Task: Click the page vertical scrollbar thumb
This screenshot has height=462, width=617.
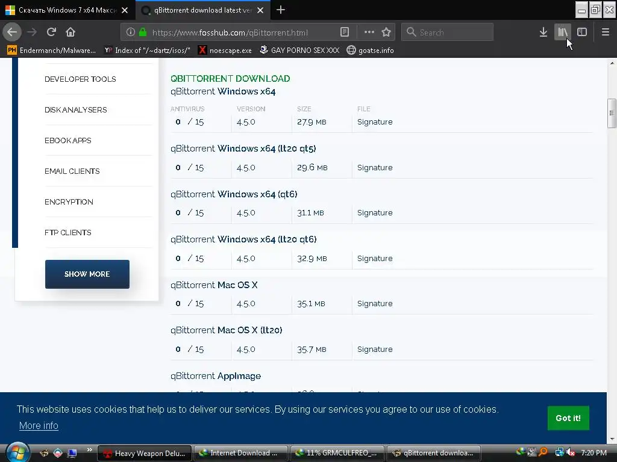Action: tap(612, 113)
